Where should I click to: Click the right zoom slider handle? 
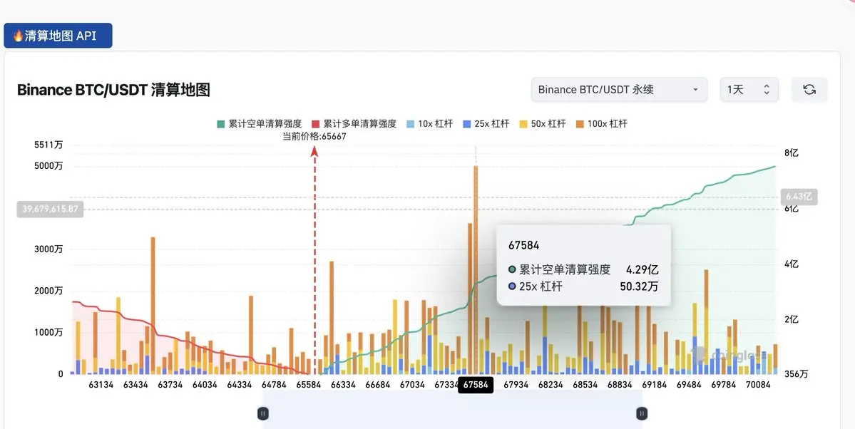642,414
